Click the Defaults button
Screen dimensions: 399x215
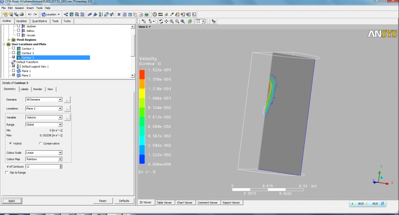124,201
